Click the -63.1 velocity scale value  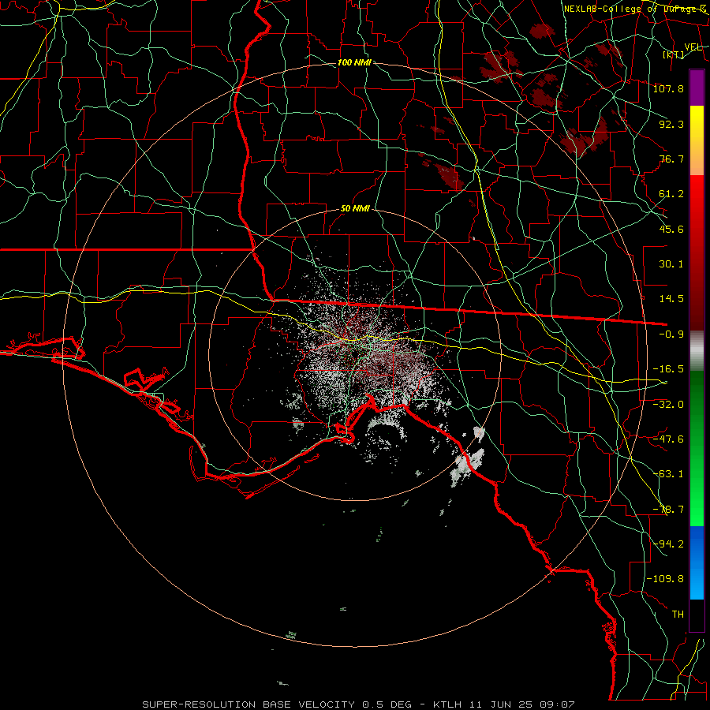click(x=668, y=474)
